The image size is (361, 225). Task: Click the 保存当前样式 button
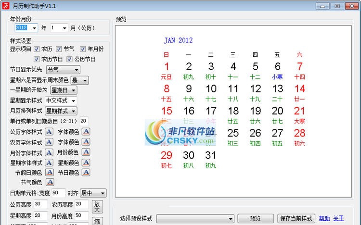tap(296, 218)
